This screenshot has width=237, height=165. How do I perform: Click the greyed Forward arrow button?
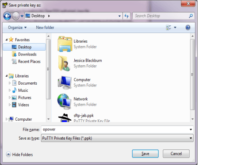[x=16, y=16]
